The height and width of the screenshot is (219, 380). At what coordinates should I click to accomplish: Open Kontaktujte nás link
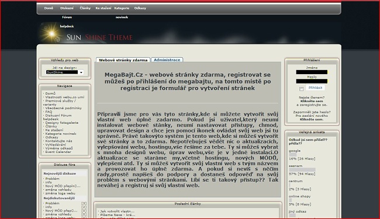[58, 141]
